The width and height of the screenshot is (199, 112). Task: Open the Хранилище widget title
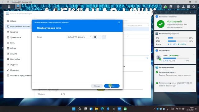(164, 50)
